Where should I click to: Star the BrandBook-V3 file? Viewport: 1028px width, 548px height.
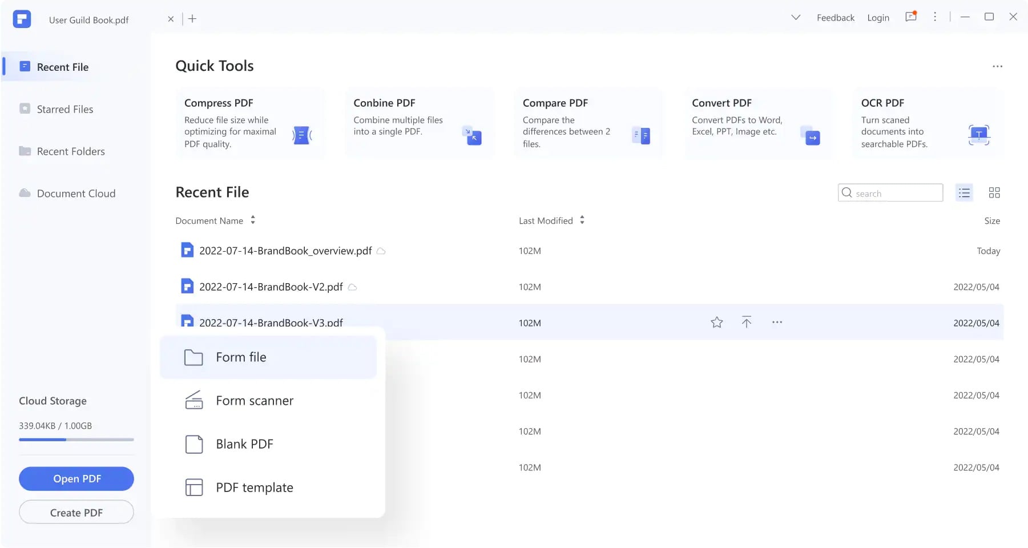click(x=716, y=323)
